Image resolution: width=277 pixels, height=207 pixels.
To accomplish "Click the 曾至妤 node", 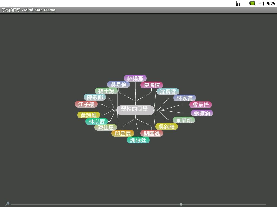I will (200, 105).
